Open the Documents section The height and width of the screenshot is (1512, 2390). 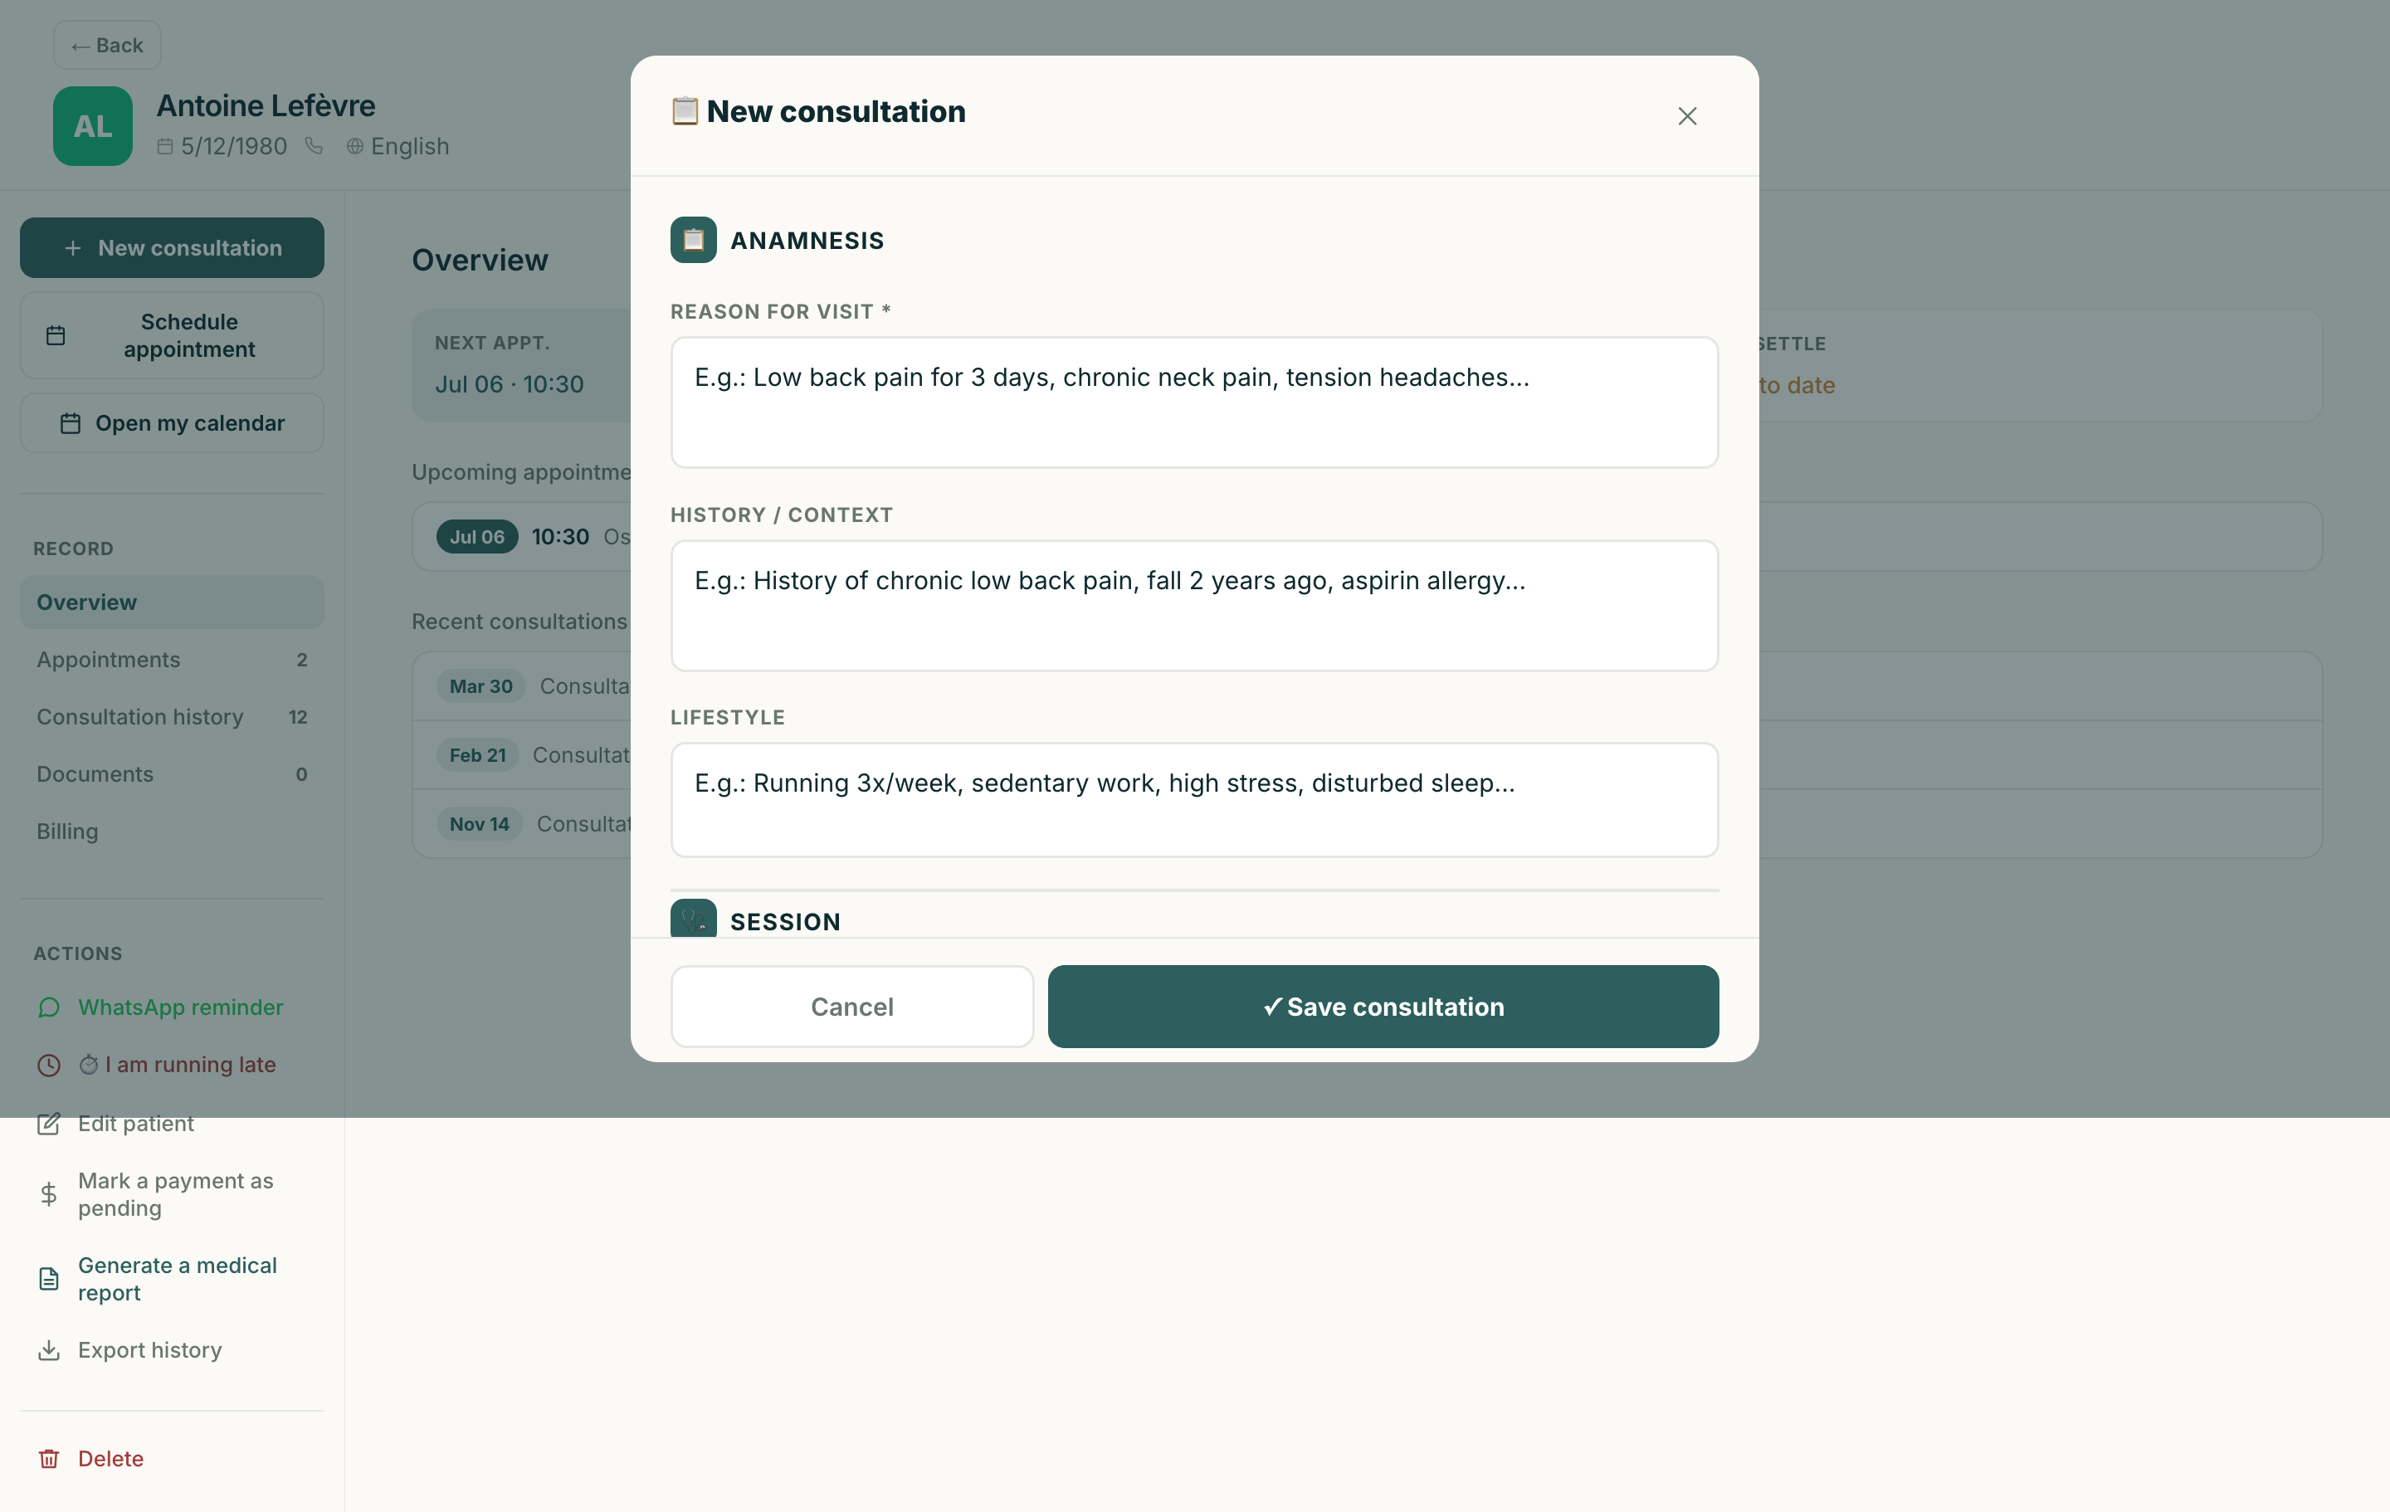(172, 774)
